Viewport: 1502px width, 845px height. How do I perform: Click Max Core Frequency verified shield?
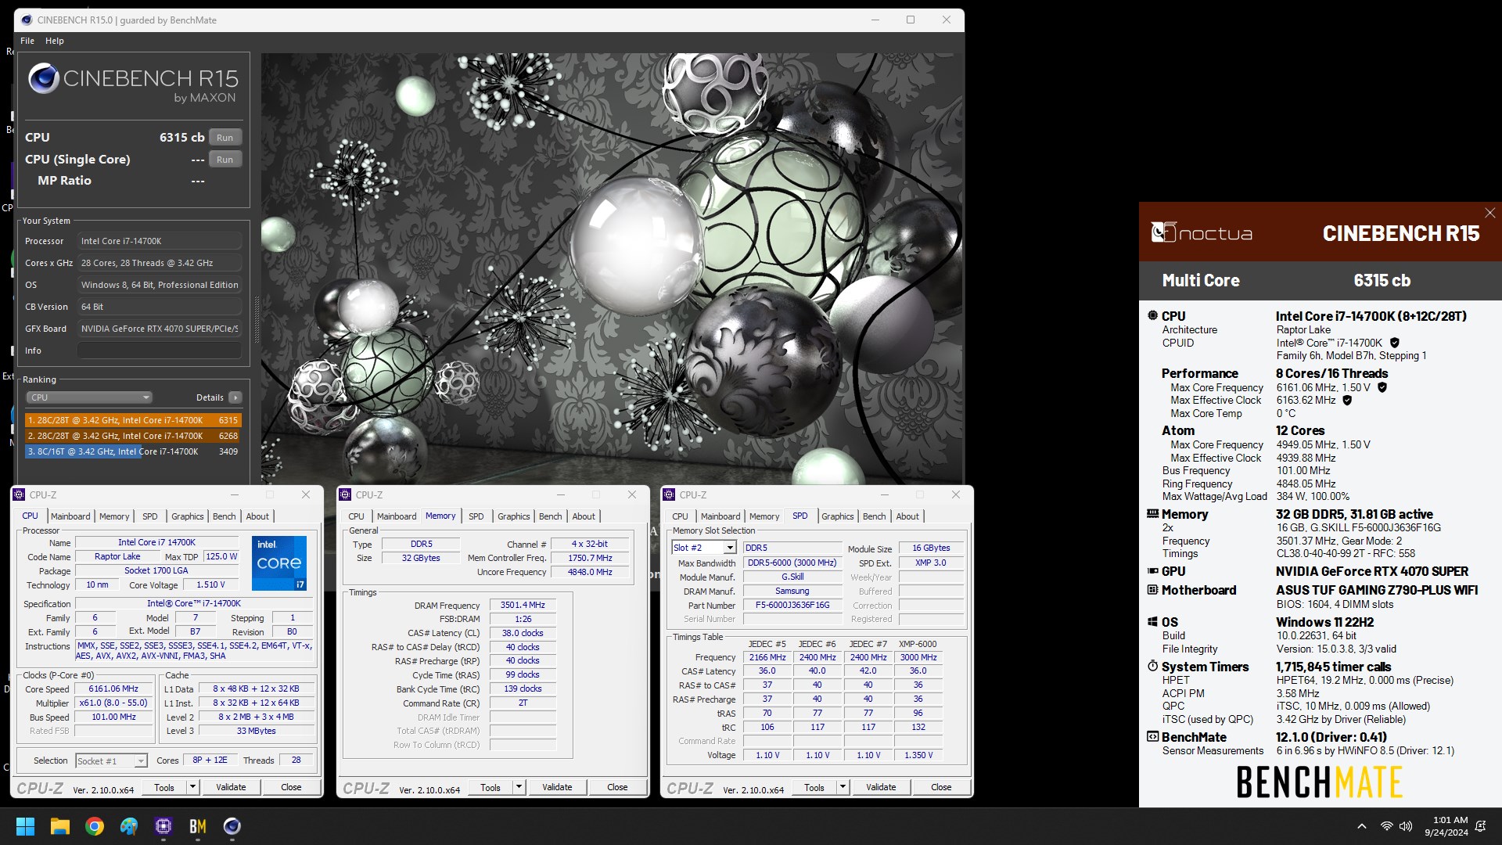[1382, 387]
